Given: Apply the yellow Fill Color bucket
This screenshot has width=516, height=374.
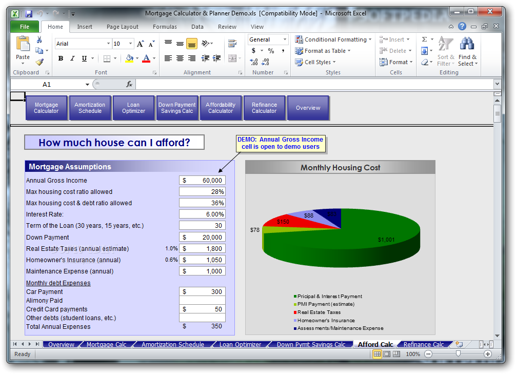Looking at the screenshot, I should (129, 58).
